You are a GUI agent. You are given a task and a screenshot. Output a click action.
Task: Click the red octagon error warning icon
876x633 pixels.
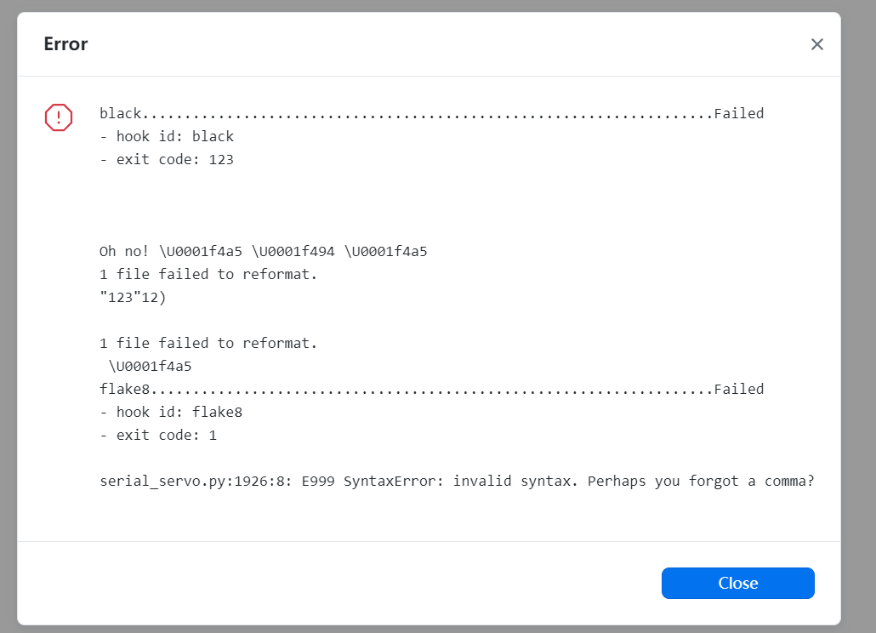point(59,117)
